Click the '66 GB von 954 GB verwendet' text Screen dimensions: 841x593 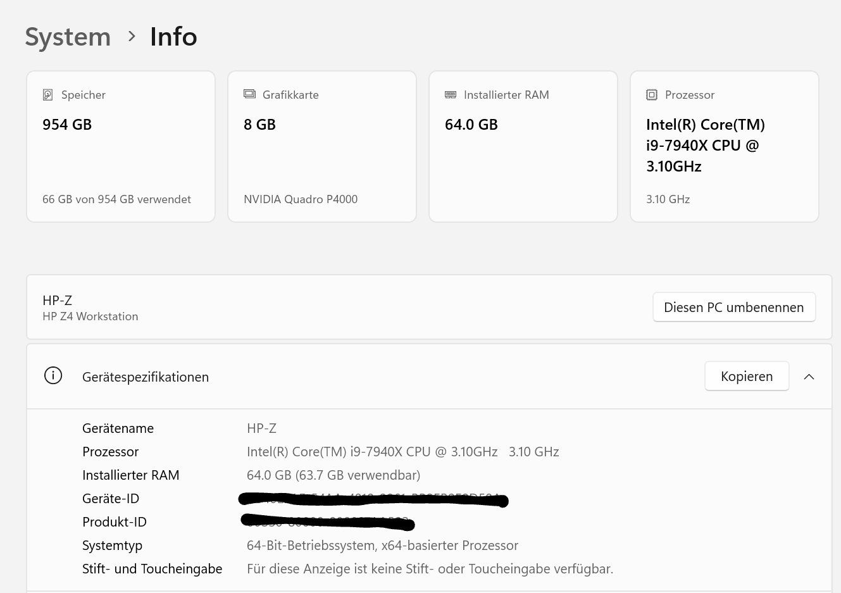pos(116,199)
